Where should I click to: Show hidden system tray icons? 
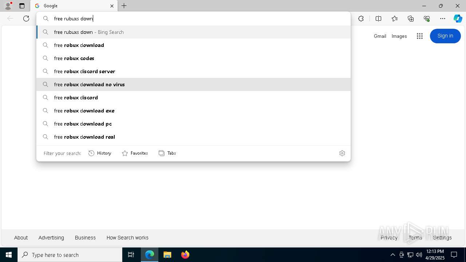(392, 255)
